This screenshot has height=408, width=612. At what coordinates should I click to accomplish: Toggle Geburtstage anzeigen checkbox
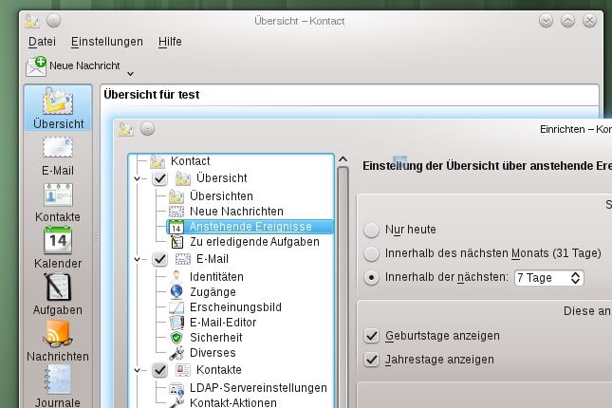coord(371,336)
